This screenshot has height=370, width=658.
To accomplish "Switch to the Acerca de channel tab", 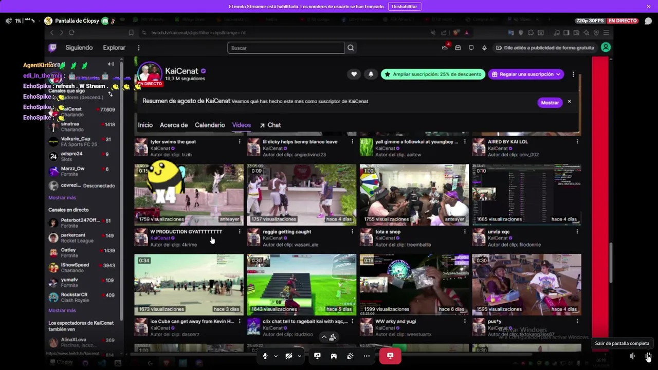I will click(x=174, y=125).
